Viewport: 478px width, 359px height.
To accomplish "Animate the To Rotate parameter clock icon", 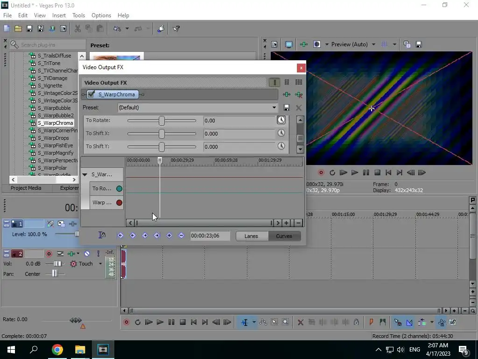I will [x=281, y=120].
